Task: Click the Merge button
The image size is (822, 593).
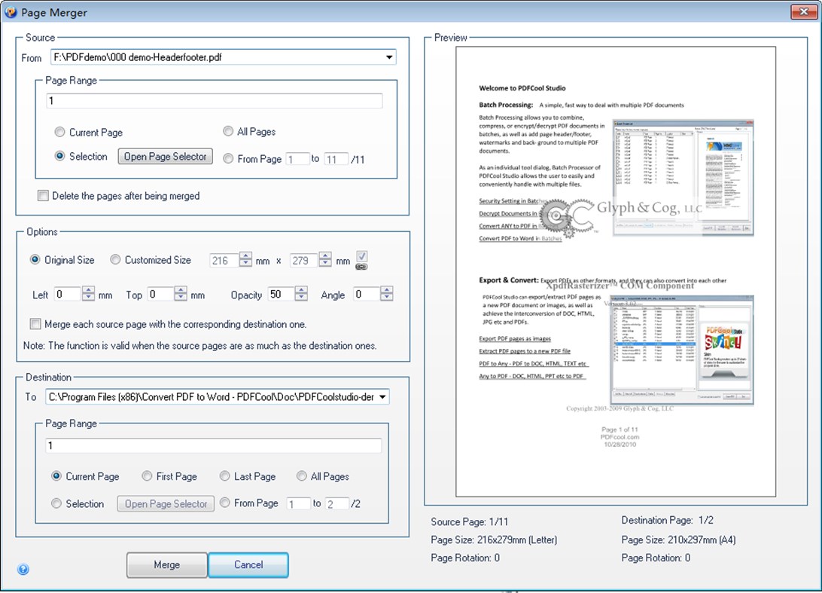Action: (x=166, y=564)
